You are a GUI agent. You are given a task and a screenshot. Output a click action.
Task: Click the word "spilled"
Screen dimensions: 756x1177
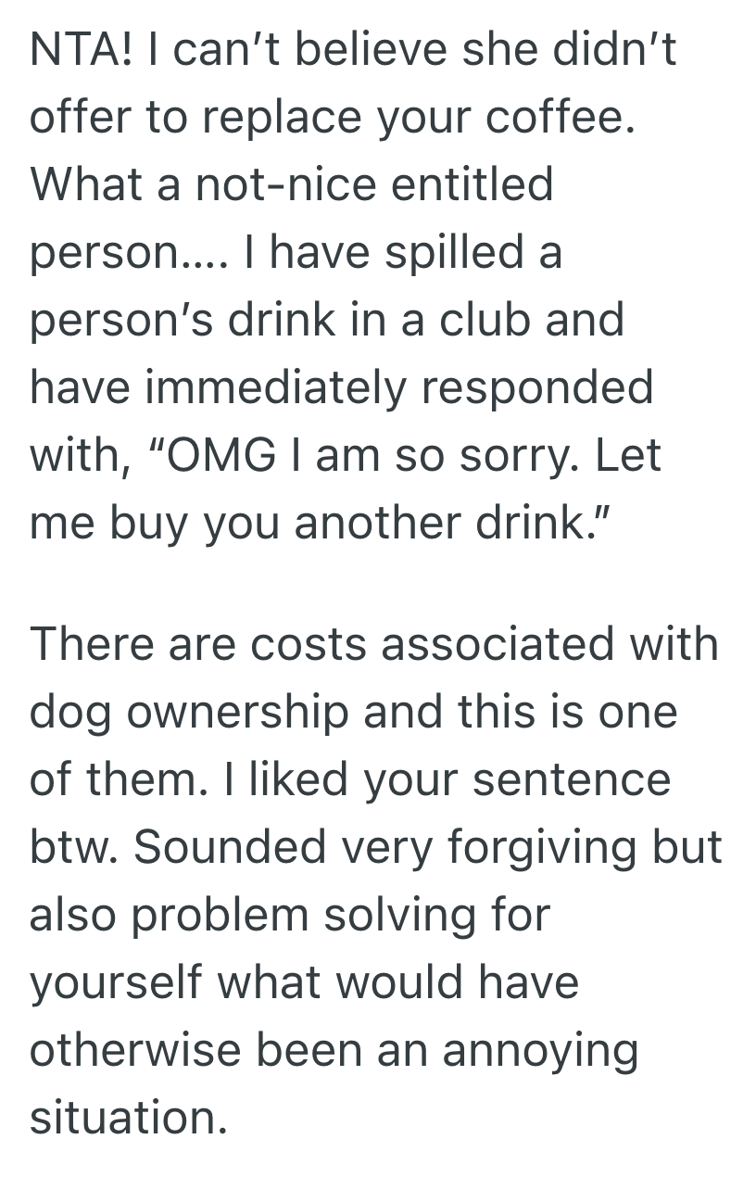[446, 253]
